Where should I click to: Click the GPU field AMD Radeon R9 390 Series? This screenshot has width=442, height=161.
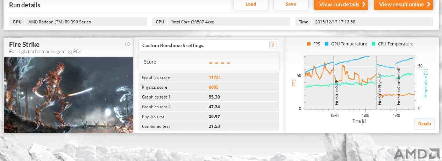click(78, 22)
